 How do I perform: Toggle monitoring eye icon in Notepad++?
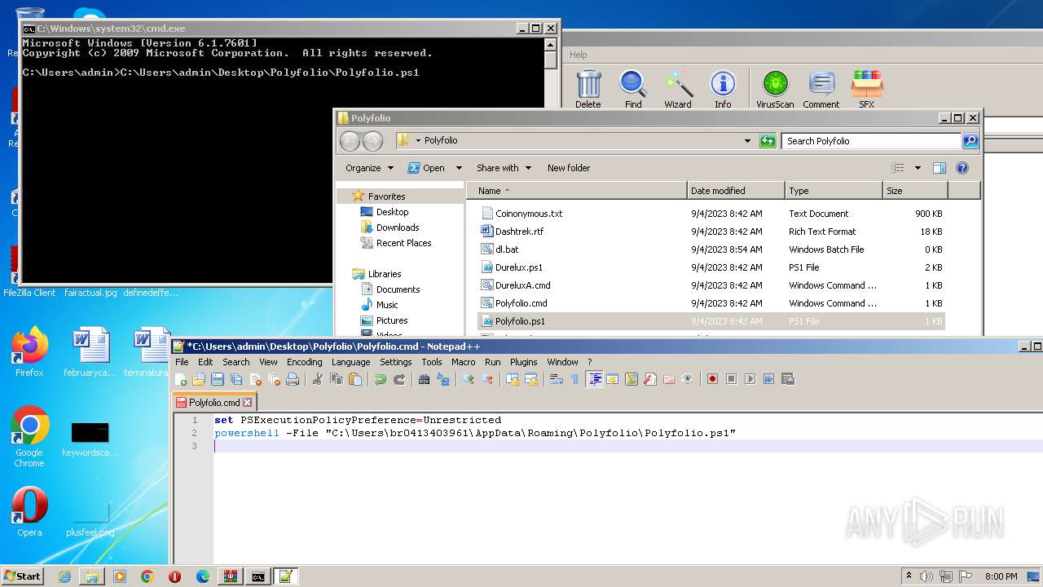pos(688,379)
